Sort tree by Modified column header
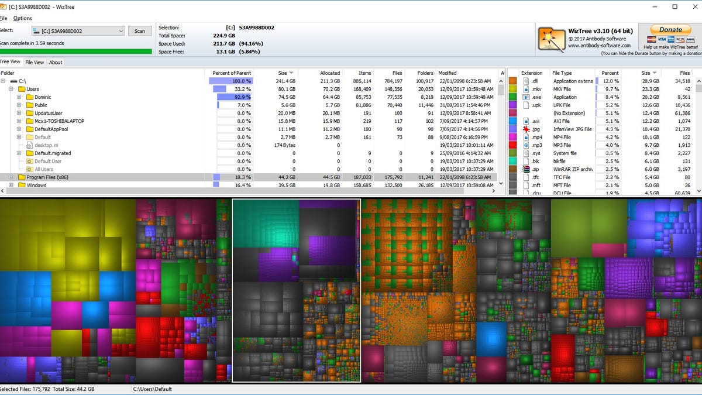Image resolution: width=702 pixels, height=395 pixels. click(x=467, y=73)
